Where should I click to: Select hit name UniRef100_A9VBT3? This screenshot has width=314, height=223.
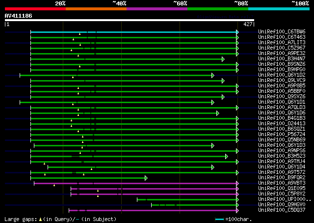point(282,183)
